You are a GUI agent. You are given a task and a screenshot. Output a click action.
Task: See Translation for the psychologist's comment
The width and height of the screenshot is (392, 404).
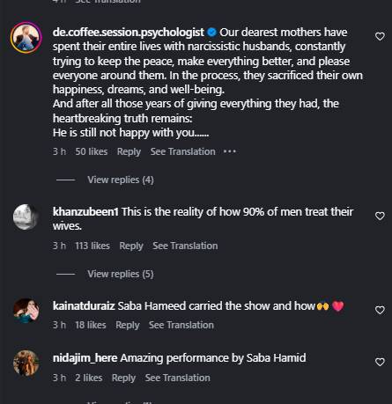click(183, 151)
